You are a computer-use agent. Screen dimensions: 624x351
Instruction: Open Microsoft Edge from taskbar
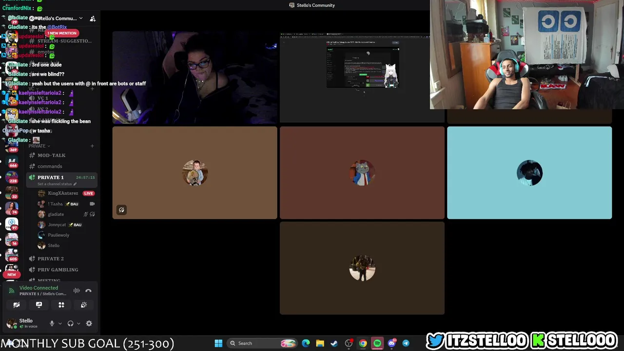306,343
